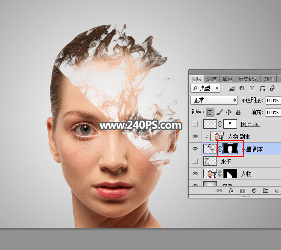Viewport: 281px width, 250px height.
Task: Select layer name 水墨 副本
Action: [252, 149]
